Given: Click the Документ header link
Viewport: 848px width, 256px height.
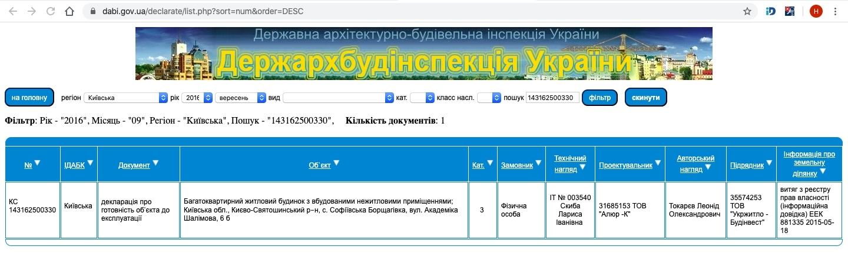Looking at the screenshot, I should point(134,165).
